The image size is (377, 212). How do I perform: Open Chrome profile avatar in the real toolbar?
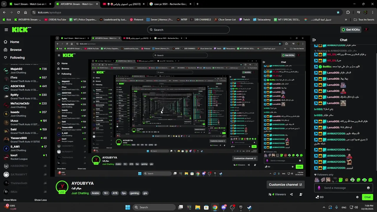[366, 12]
